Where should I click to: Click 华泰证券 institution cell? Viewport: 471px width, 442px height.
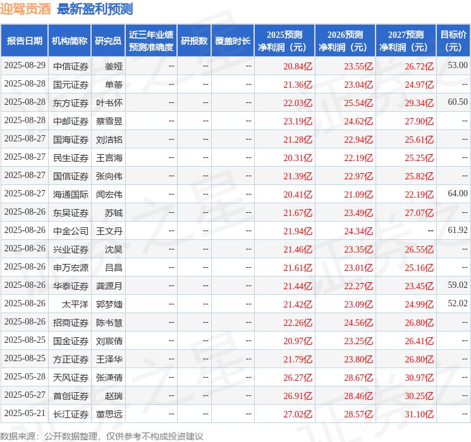point(71,286)
